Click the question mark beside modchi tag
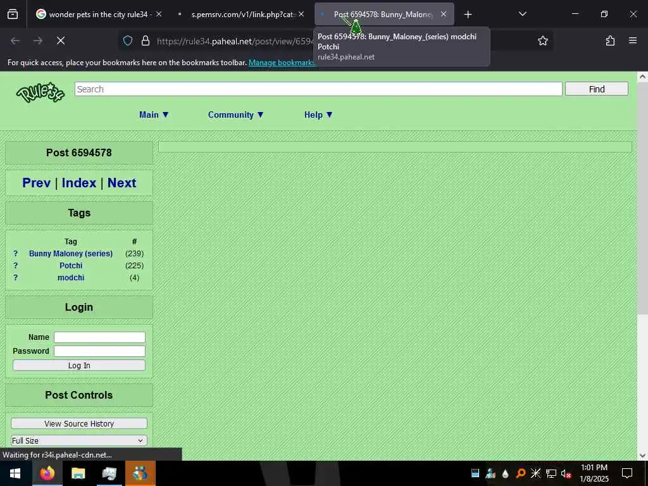This screenshot has width=648, height=486. coord(16,277)
